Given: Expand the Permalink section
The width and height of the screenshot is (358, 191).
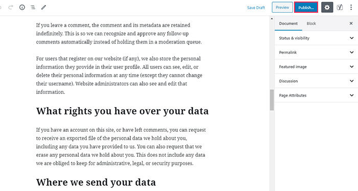Looking at the screenshot, I should (x=316, y=53).
